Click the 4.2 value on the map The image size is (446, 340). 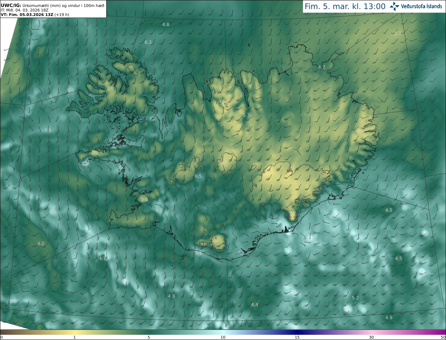(41, 243)
